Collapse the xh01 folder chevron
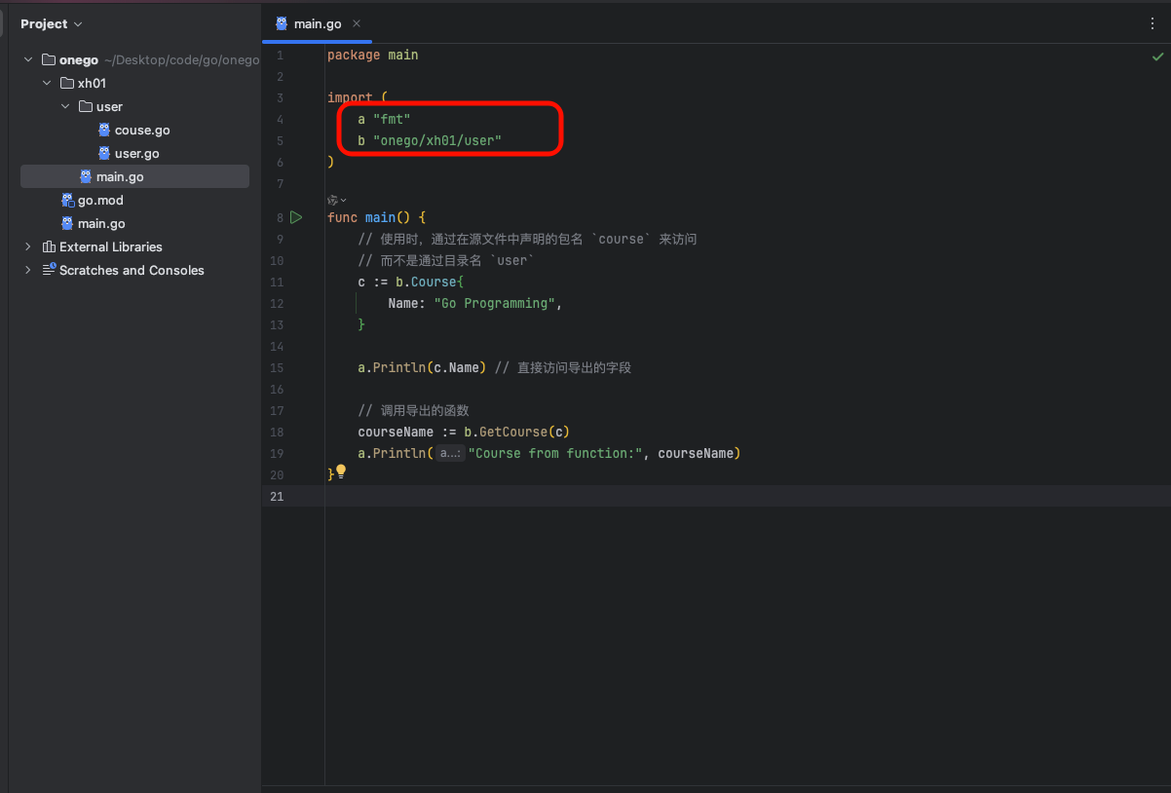 [47, 83]
